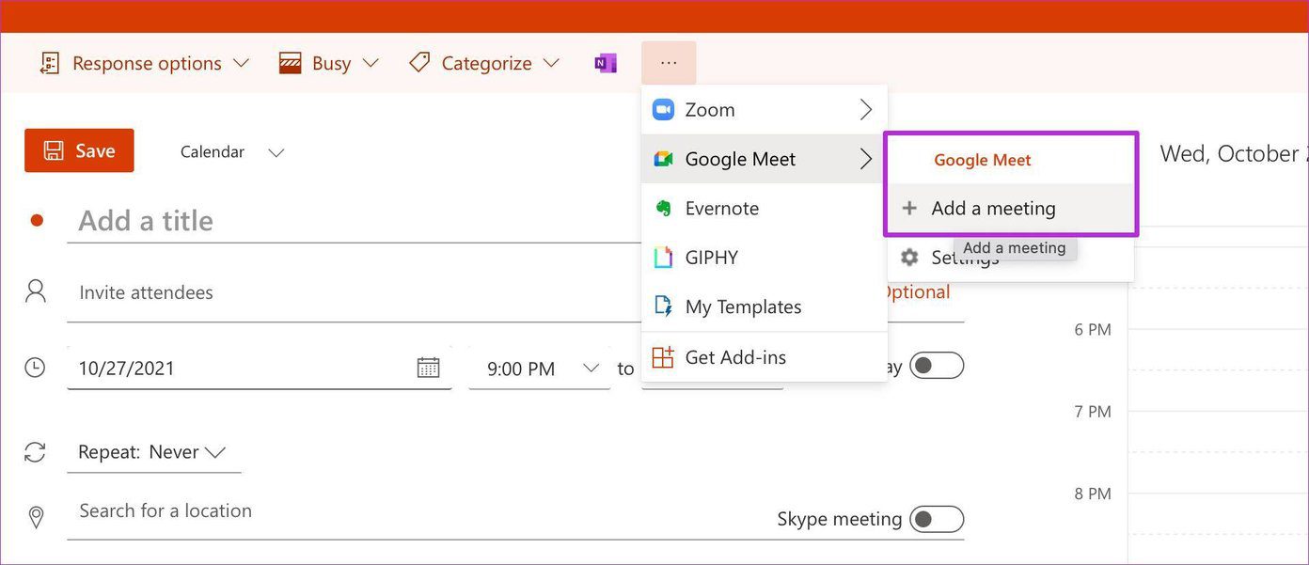Toggle the All day switch

938,366
